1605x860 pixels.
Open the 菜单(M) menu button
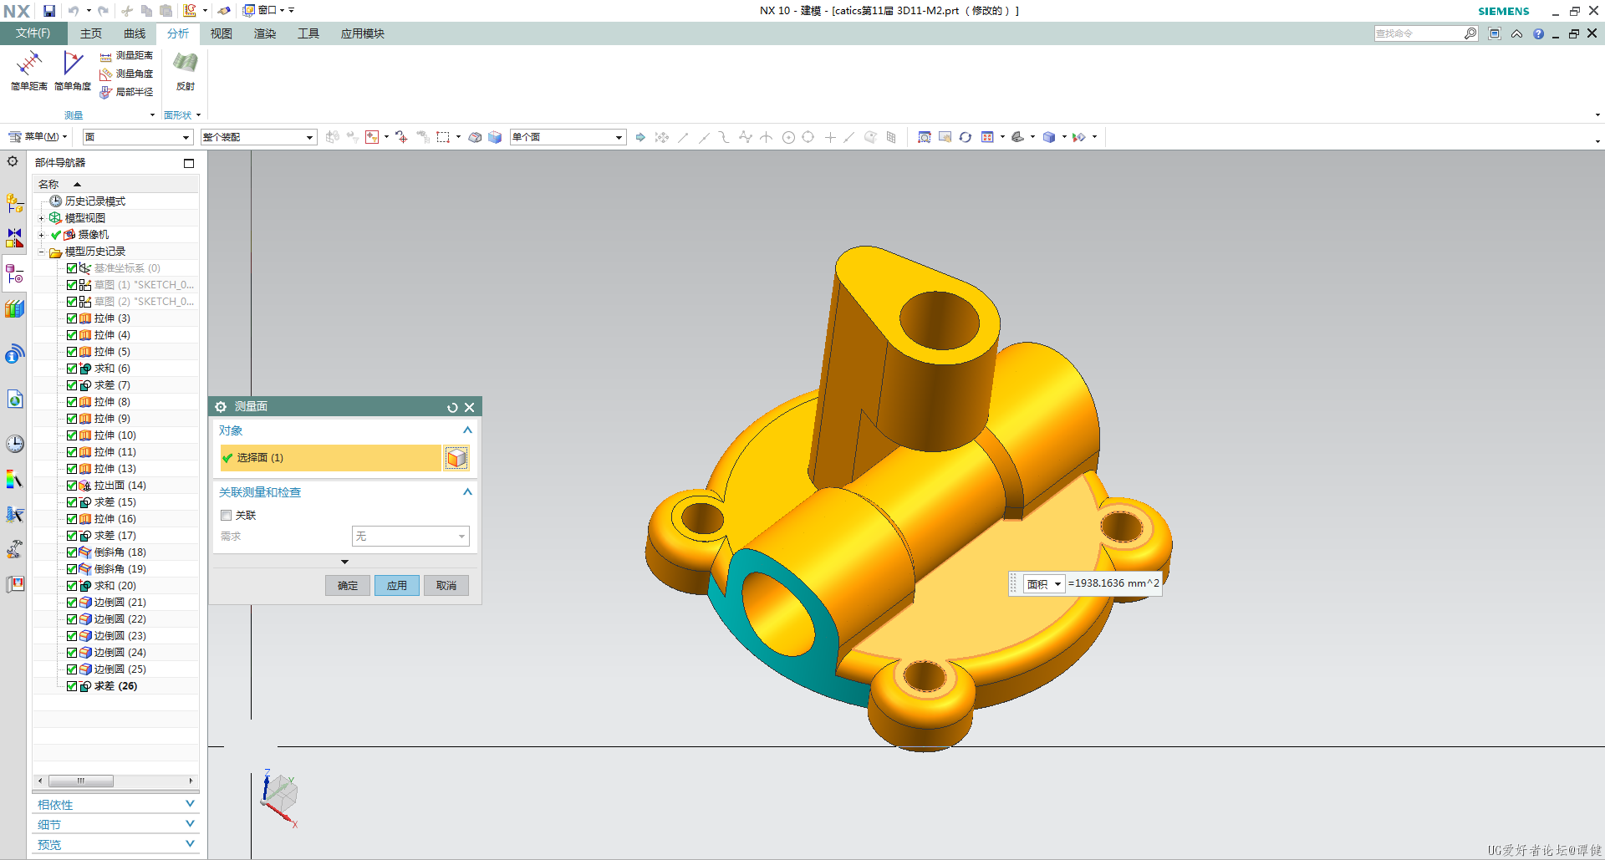[38, 137]
